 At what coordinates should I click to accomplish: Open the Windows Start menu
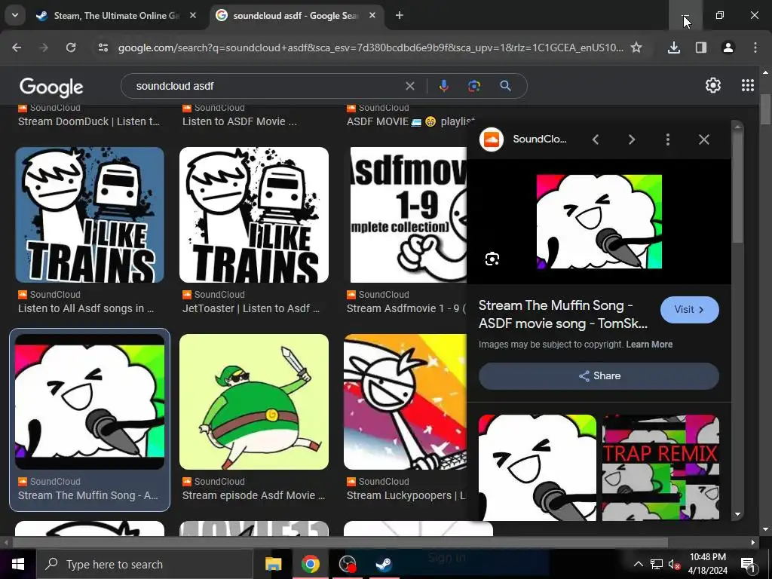tap(18, 564)
